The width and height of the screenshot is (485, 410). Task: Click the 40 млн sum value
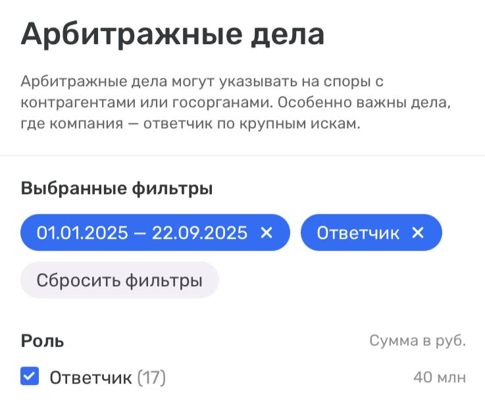click(440, 378)
